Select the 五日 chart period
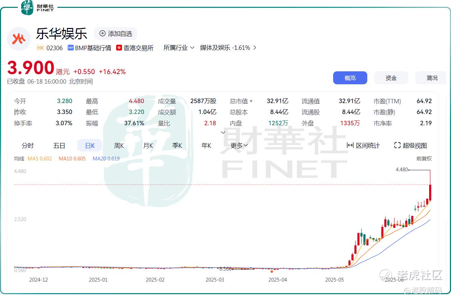Screen dimensions: 451x301 (59, 146)
